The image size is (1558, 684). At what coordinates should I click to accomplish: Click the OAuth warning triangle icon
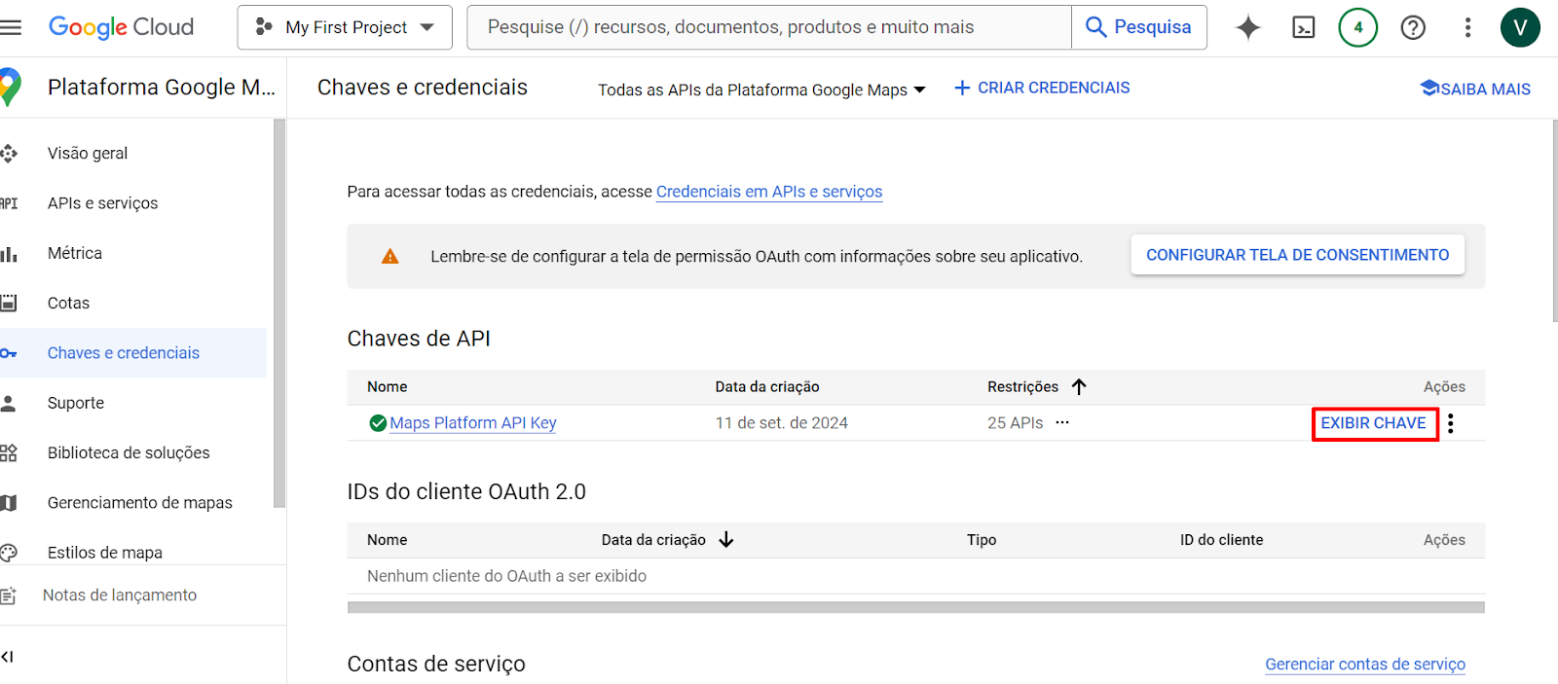tap(390, 256)
